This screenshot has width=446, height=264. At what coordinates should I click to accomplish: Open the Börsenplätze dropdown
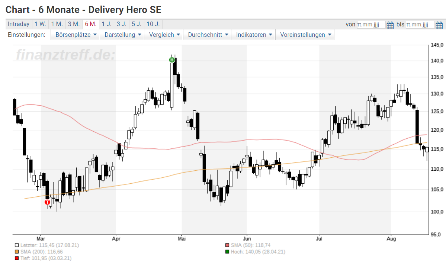(x=76, y=35)
